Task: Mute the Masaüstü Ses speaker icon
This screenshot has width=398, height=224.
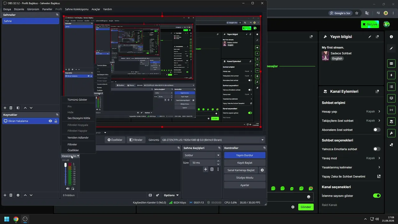Action: point(68,189)
